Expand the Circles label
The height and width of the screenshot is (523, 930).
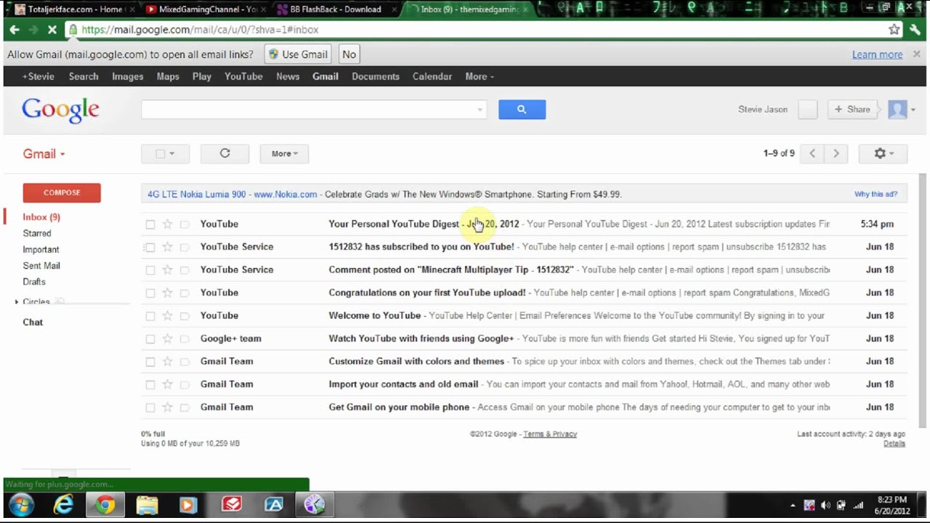[17, 301]
